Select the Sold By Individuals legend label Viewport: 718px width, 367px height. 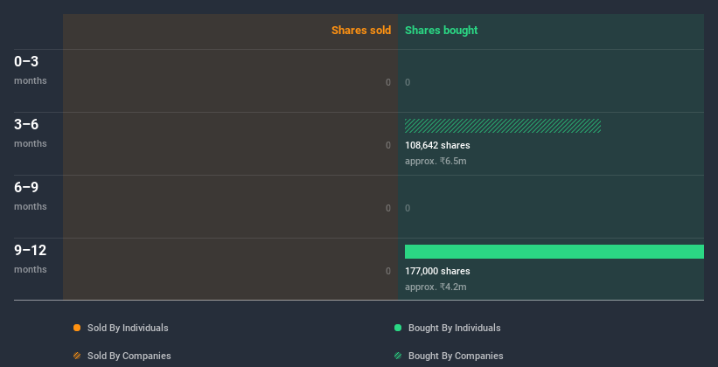(128, 328)
